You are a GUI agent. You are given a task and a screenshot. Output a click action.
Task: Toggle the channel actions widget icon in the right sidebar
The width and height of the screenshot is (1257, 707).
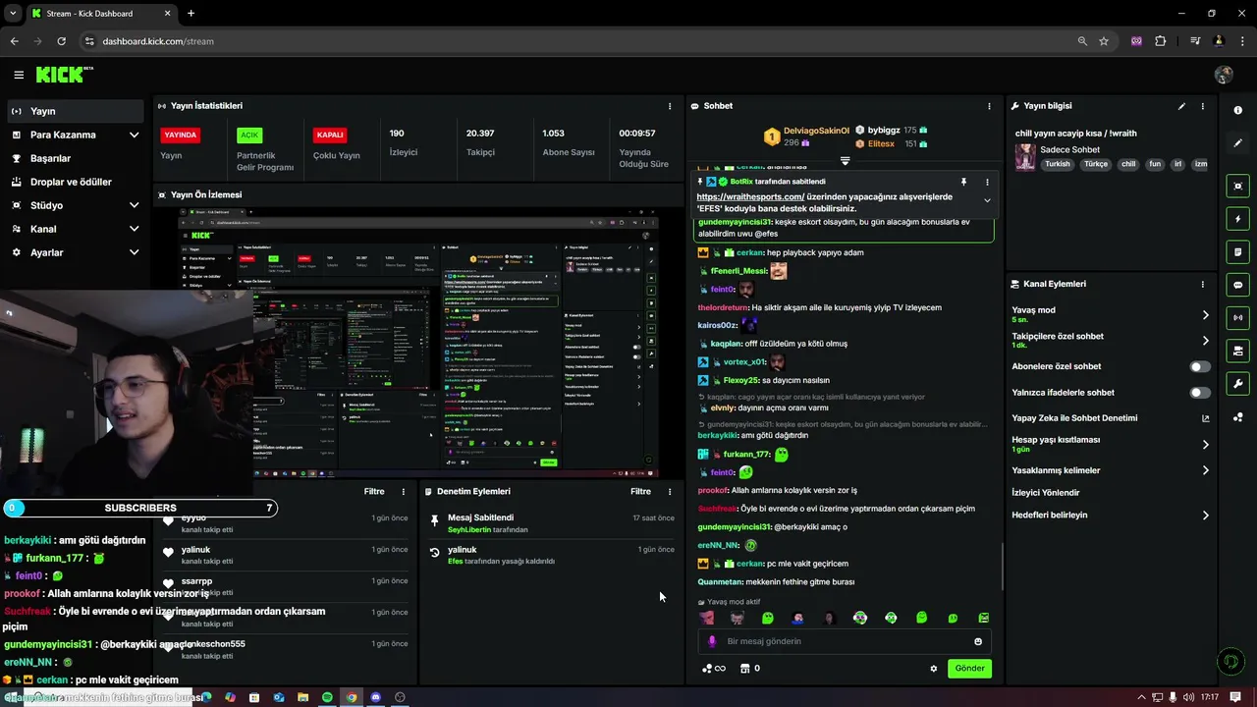pos(1237,351)
